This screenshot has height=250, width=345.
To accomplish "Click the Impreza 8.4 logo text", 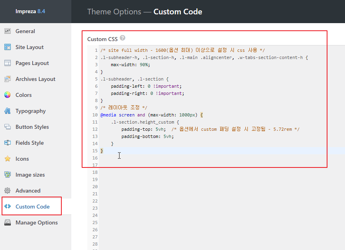I will 30,11.
